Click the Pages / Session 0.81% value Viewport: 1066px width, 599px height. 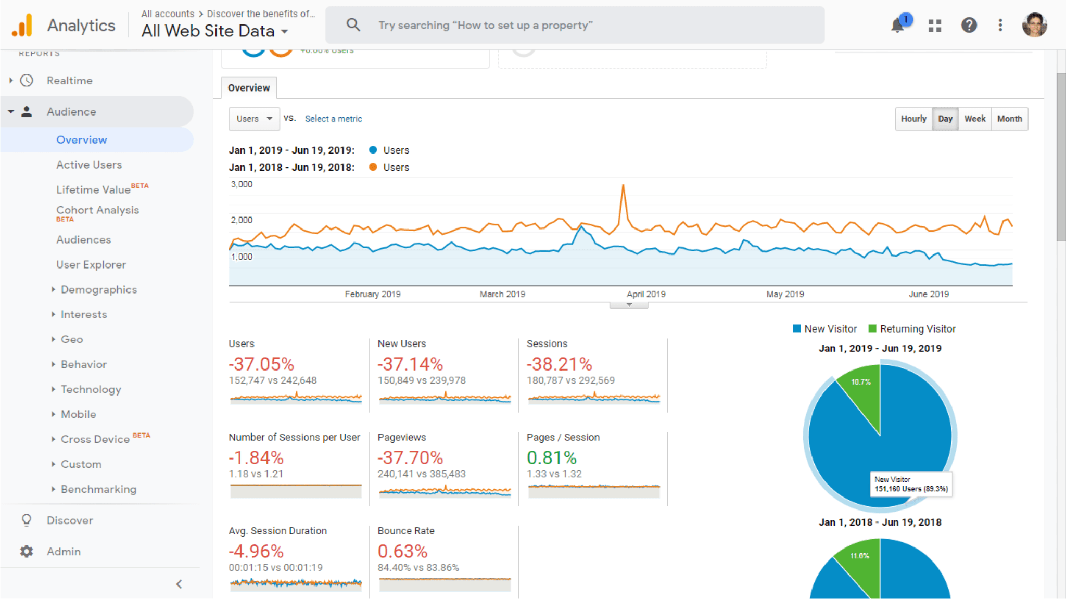pyautogui.click(x=551, y=457)
